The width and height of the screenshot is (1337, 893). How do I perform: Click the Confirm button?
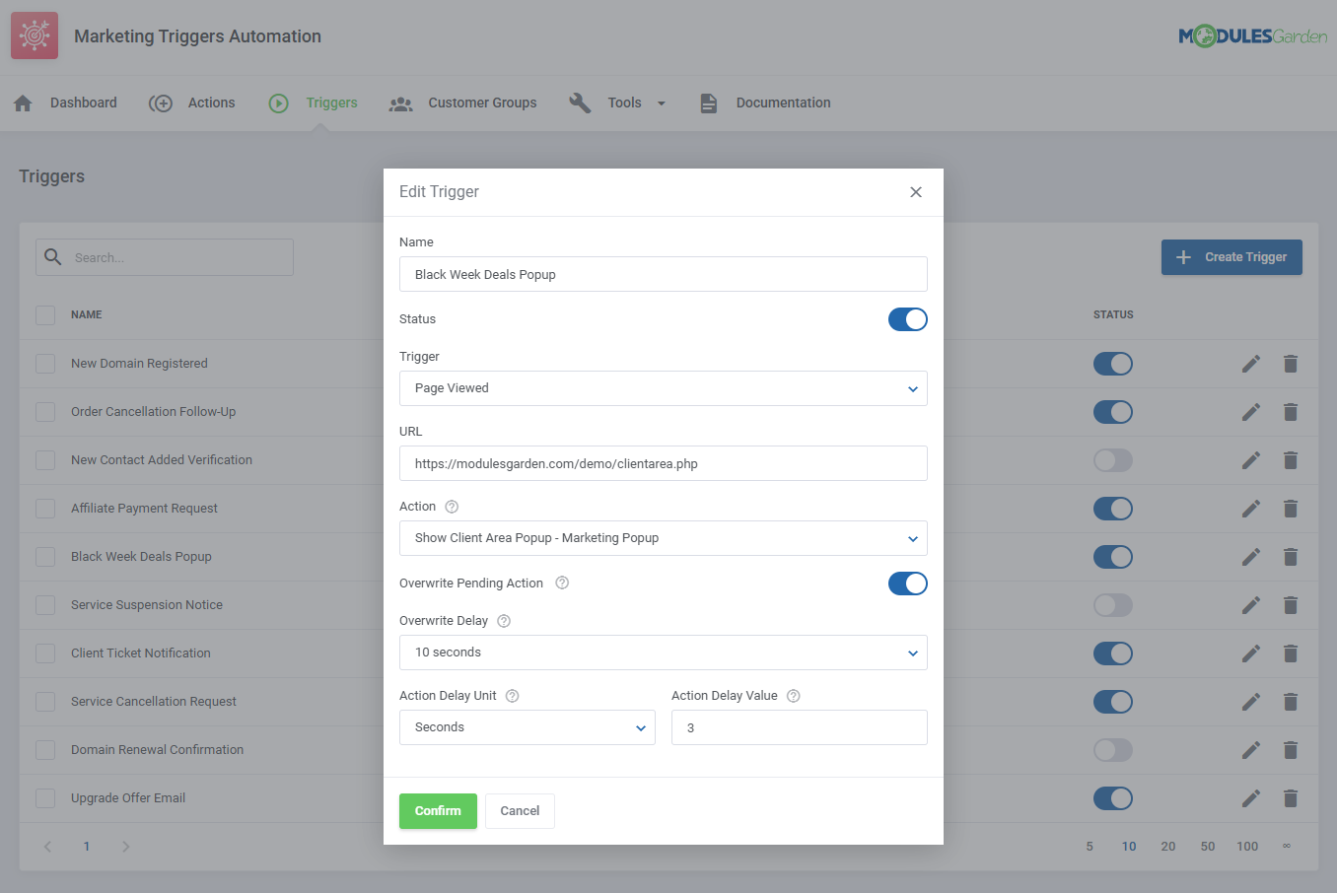point(438,810)
